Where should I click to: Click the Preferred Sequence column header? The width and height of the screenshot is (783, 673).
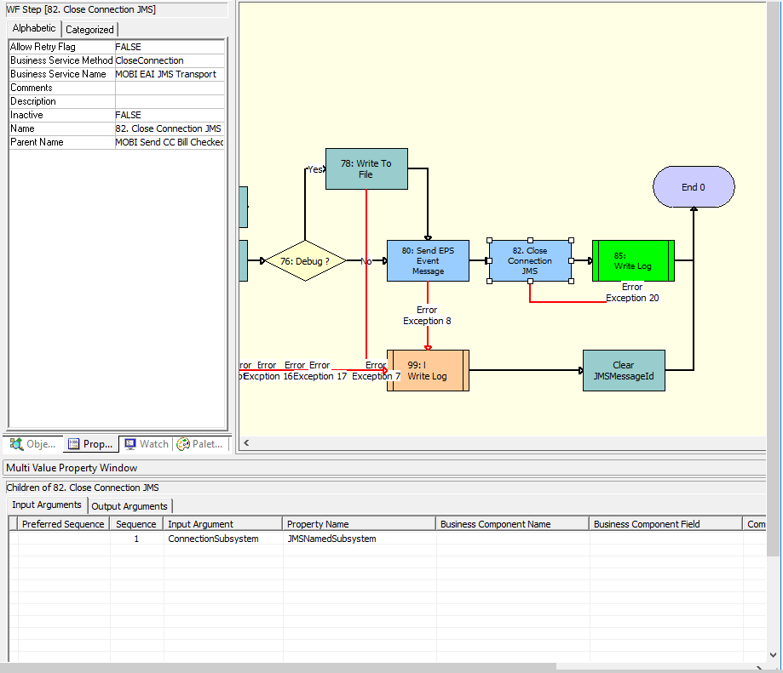coord(63,524)
